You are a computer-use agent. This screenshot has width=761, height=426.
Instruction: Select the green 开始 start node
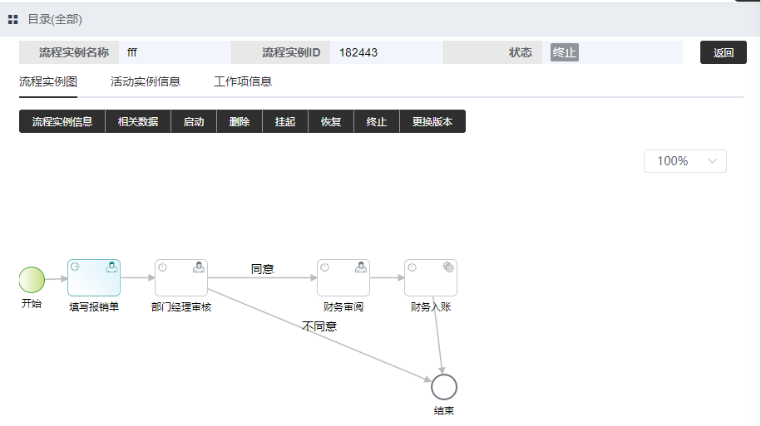(32, 279)
